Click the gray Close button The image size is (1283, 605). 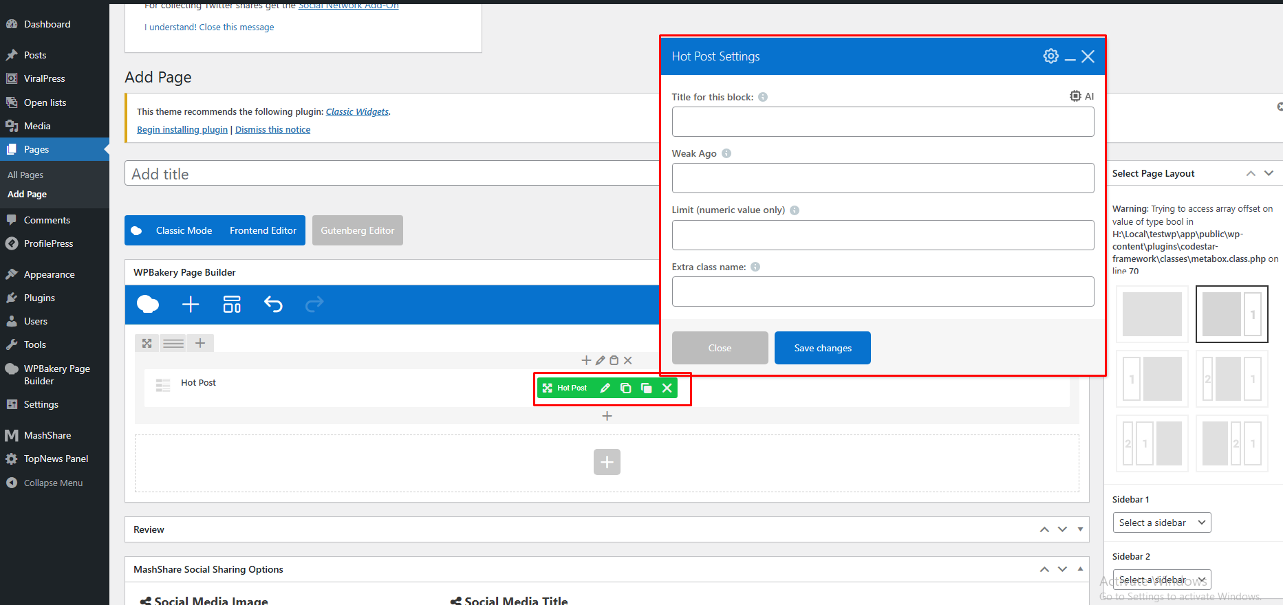tap(720, 348)
